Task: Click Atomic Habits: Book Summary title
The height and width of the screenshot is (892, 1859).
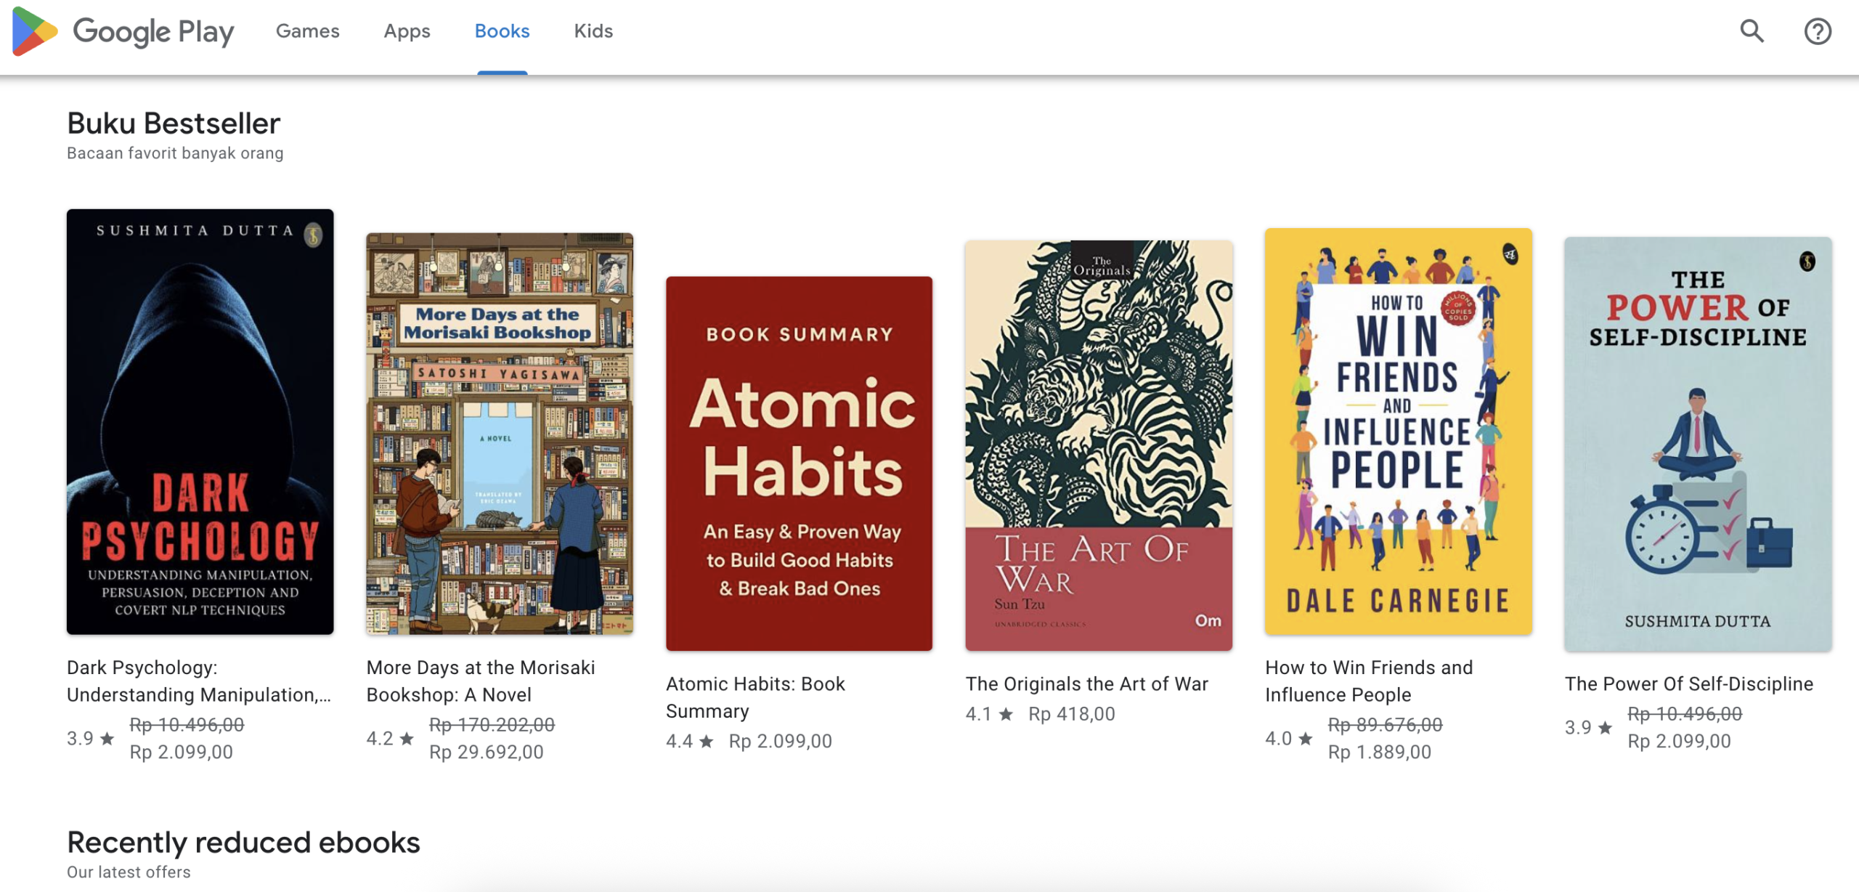Action: pyautogui.click(x=755, y=697)
